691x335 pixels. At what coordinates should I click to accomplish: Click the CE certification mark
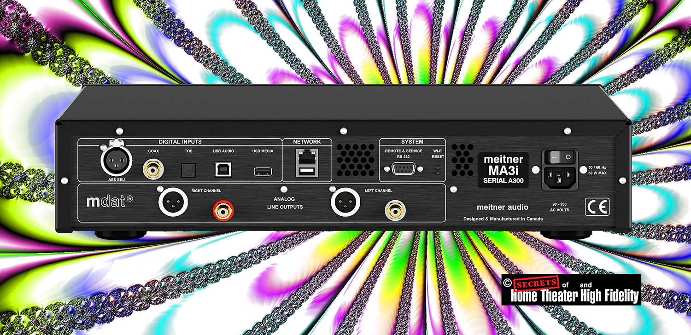coord(597,207)
